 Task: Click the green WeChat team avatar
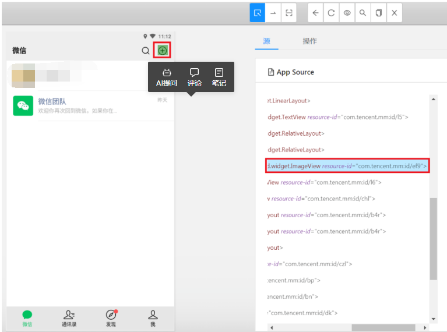[x=23, y=105]
